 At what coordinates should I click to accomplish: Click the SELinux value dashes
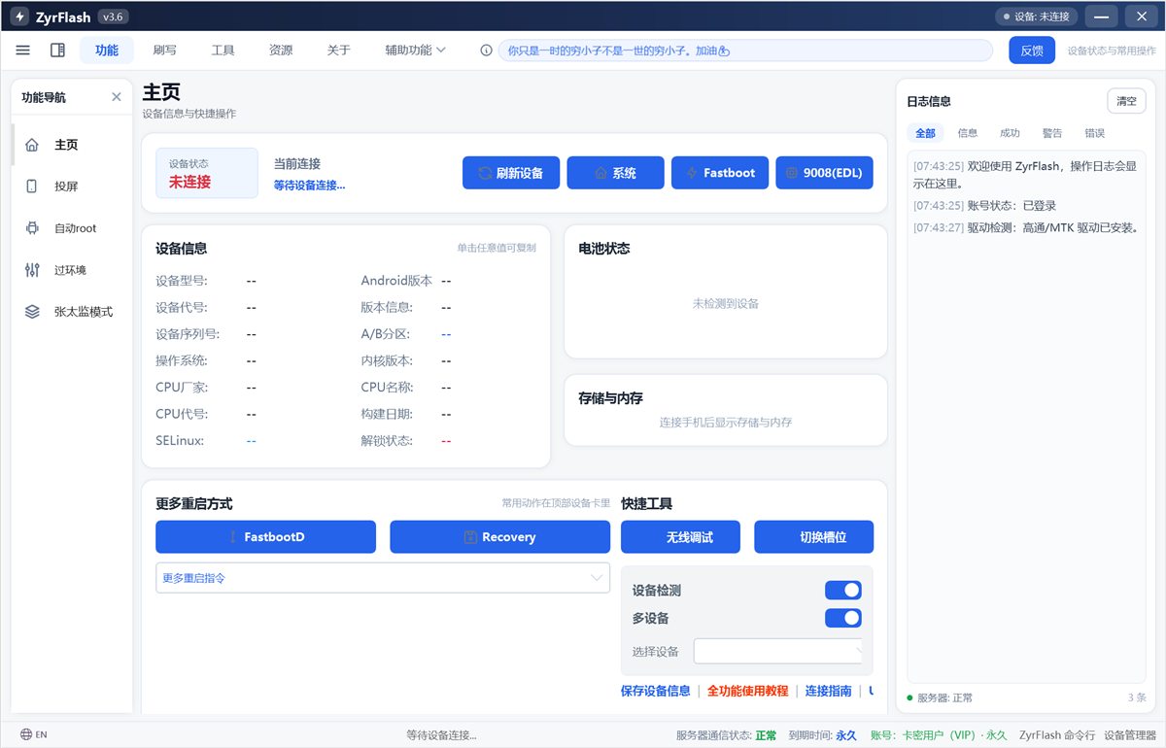coord(252,441)
